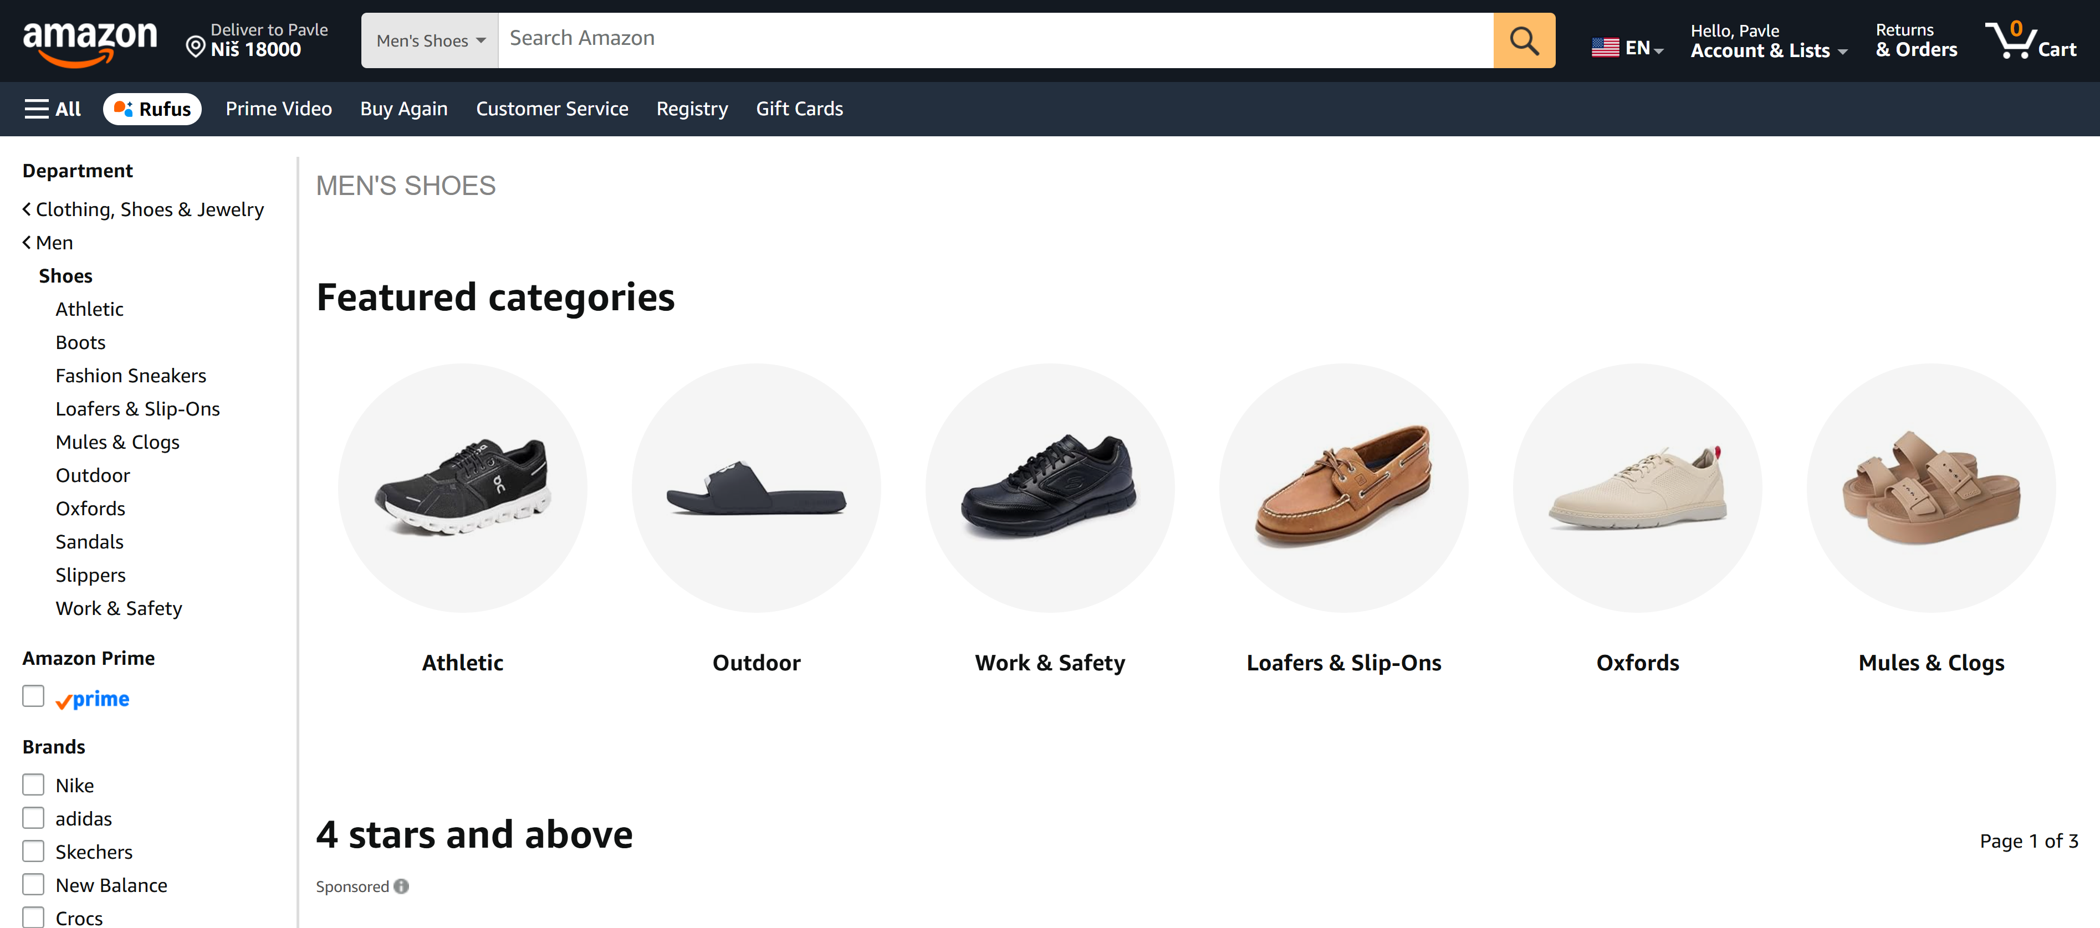2100x928 pixels.
Task: Click the Returns & Orders icon area
Action: (1915, 40)
